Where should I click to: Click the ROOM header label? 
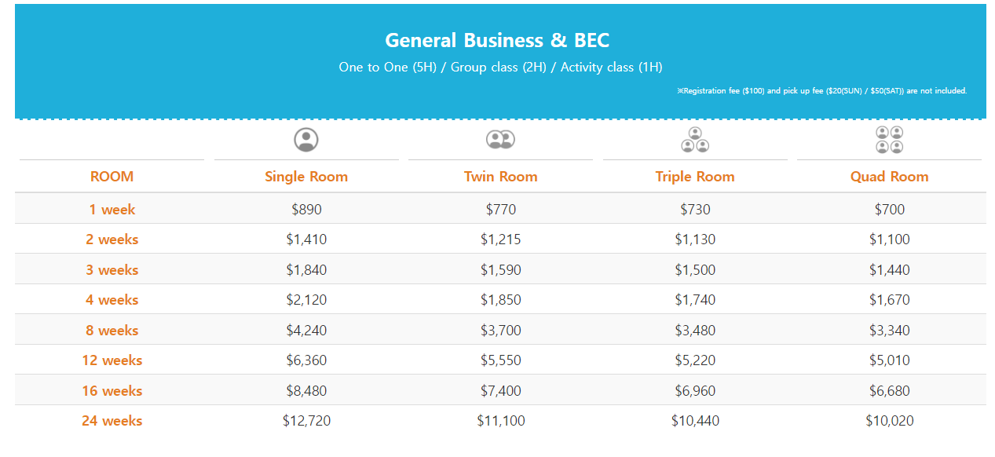coord(112,177)
